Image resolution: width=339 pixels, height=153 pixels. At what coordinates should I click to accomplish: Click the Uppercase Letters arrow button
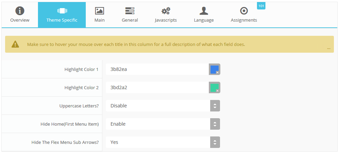(215, 106)
